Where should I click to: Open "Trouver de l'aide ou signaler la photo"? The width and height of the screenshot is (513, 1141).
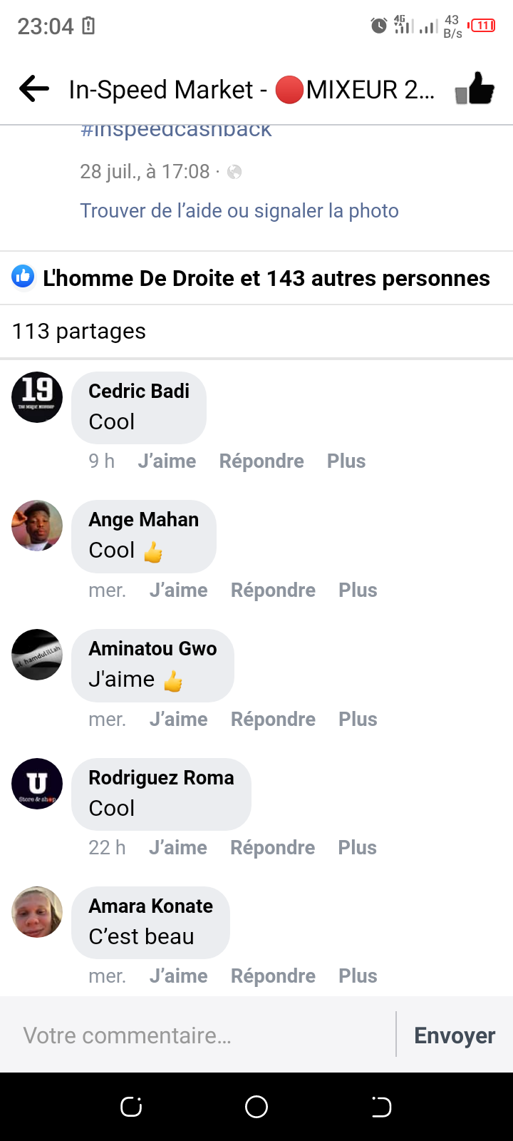[x=239, y=211]
